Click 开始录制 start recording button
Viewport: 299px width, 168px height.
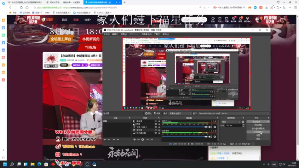pos(258,125)
